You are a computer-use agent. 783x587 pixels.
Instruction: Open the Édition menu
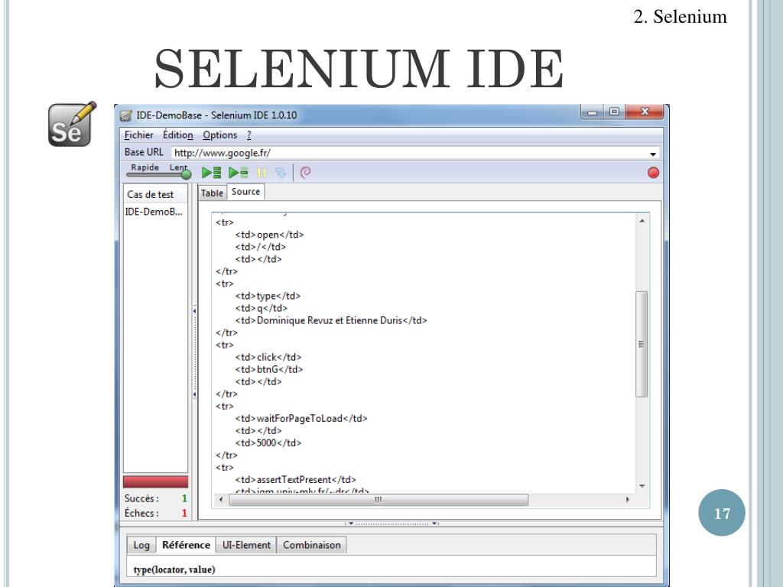(x=177, y=135)
